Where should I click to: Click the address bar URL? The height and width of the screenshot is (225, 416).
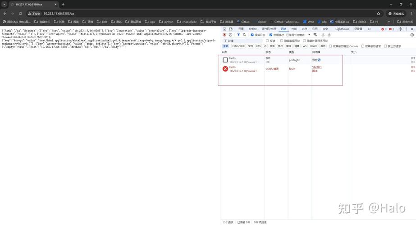59,13
